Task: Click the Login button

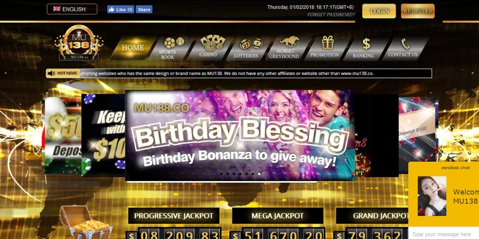Action: click(x=379, y=11)
